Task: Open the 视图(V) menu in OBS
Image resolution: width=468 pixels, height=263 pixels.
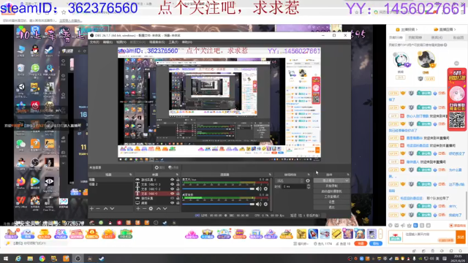Action: coord(121,42)
